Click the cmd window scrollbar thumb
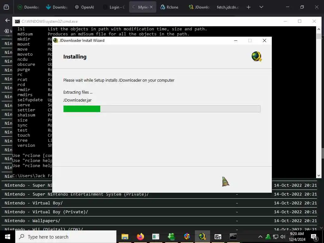The image size is (324, 243). pos(319,36)
